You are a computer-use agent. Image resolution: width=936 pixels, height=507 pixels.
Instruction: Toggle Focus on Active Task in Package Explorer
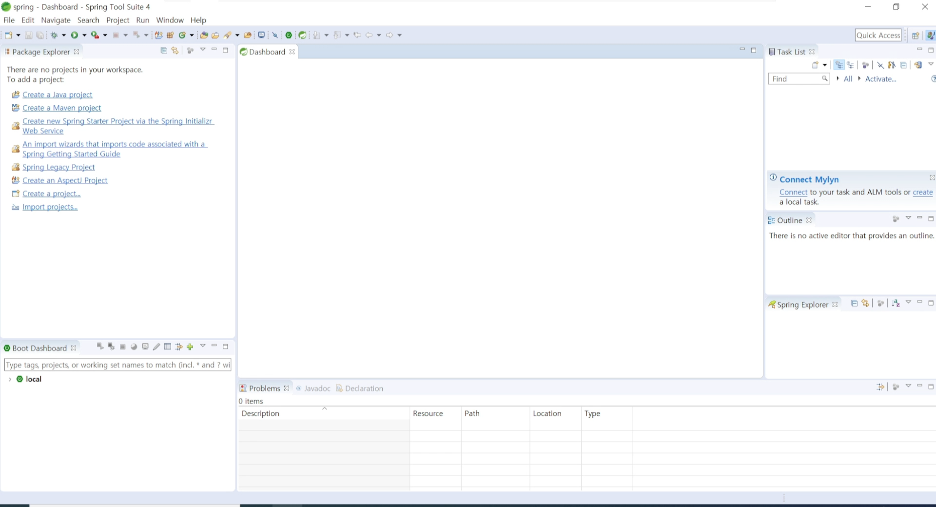[x=190, y=50]
